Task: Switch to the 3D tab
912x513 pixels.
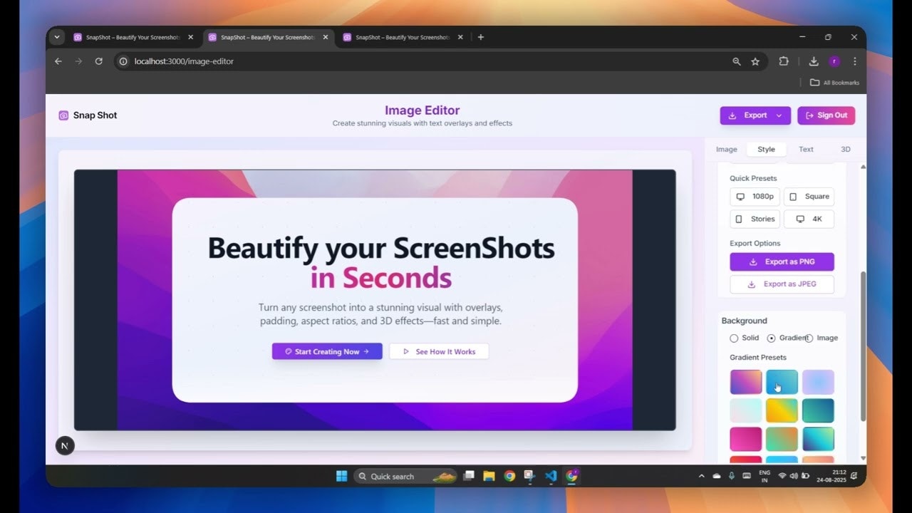Action: click(845, 150)
